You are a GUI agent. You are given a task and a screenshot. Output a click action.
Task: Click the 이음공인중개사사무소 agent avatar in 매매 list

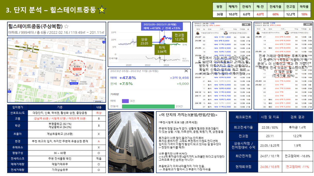(x=198, y=33)
